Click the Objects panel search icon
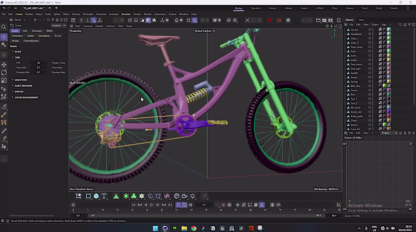This screenshot has width=416, height=232. (400, 24)
